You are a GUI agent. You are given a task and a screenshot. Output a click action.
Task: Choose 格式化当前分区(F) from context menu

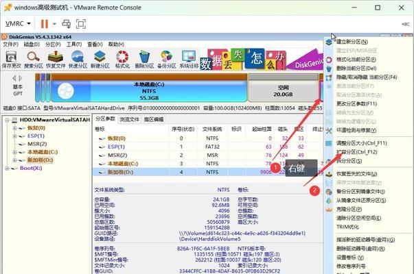356,60
